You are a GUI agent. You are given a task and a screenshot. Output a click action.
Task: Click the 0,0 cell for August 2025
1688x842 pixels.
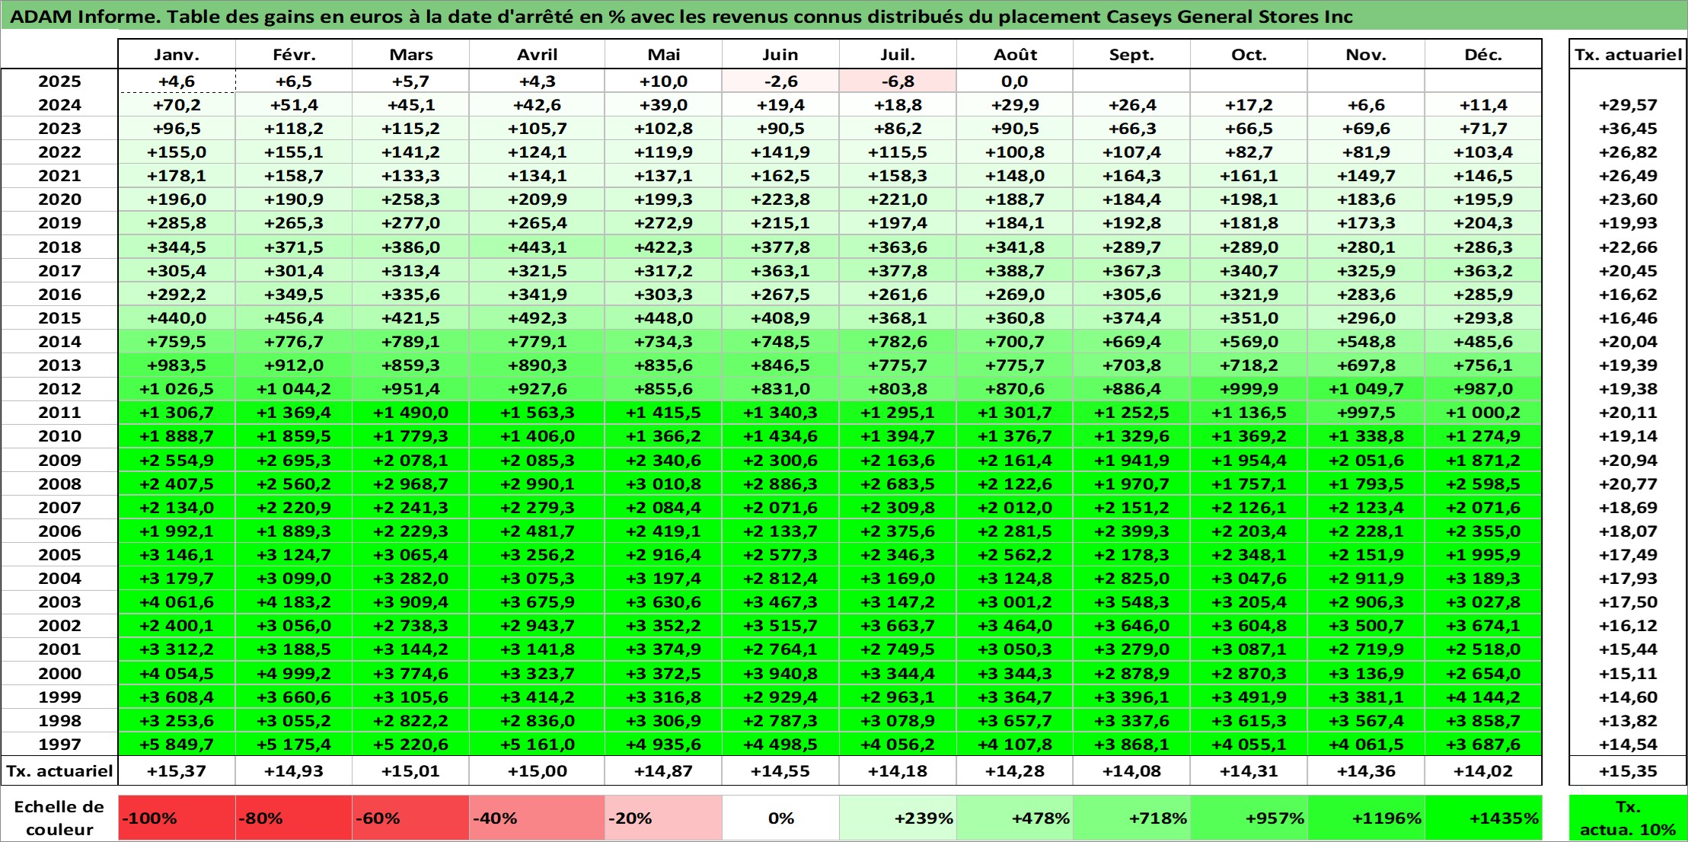pyautogui.click(x=1015, y=81)
